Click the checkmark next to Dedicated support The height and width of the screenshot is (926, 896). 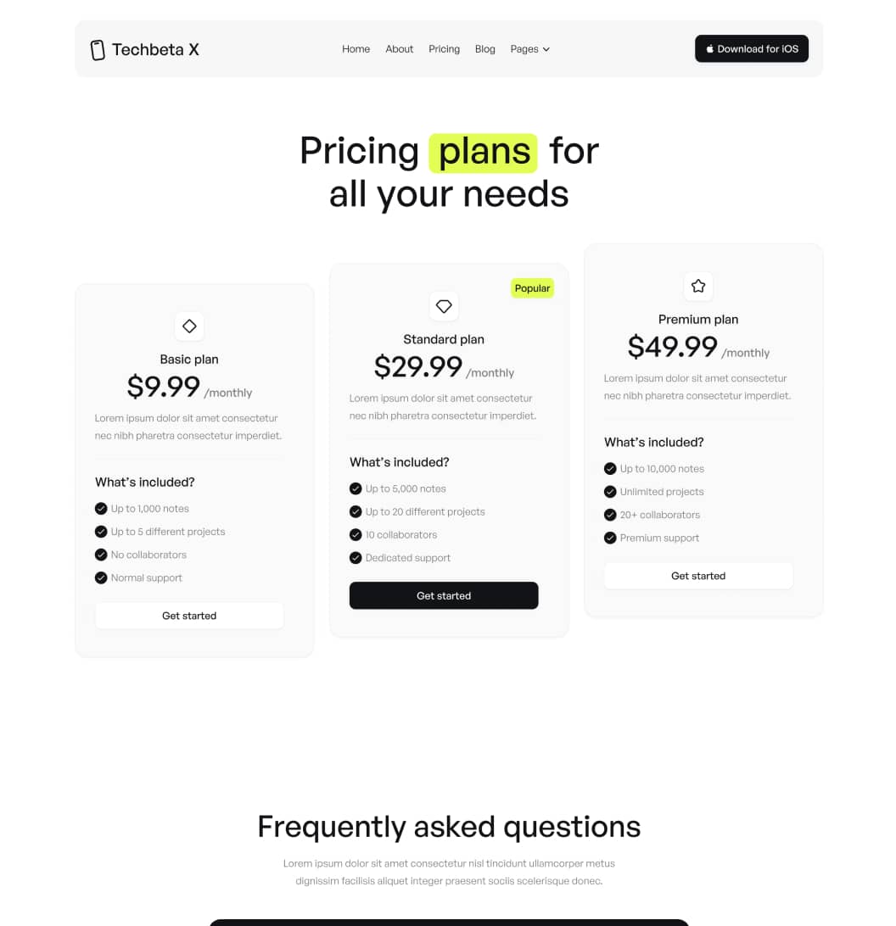pyautogui.click(x=356, y=557)
